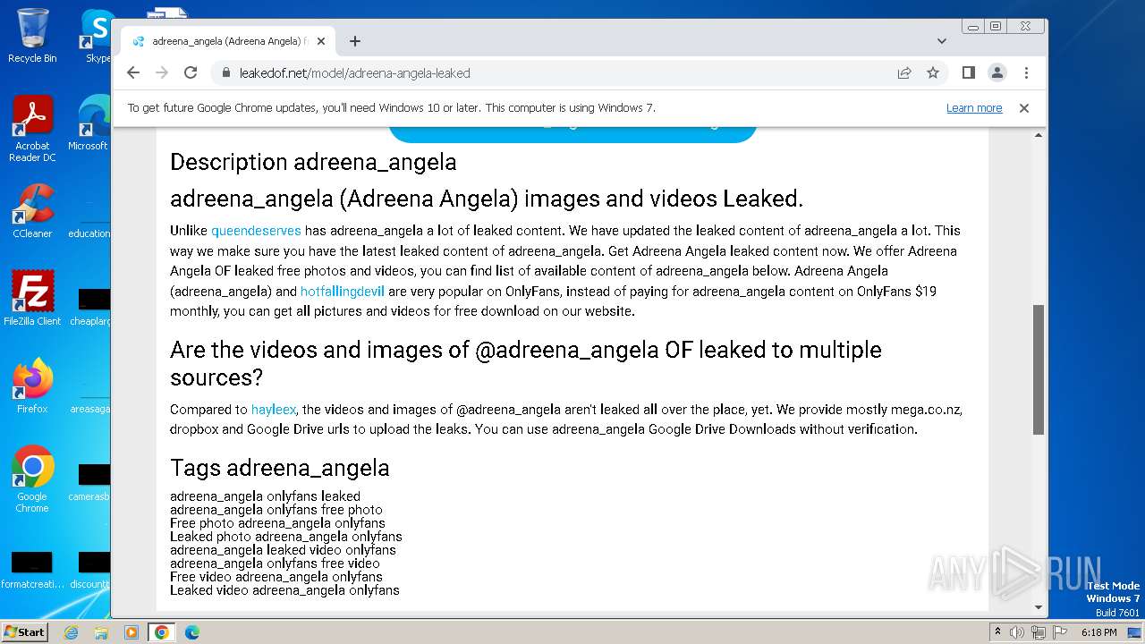
Task: Reload the current page
Action: (x=191, y=72)
